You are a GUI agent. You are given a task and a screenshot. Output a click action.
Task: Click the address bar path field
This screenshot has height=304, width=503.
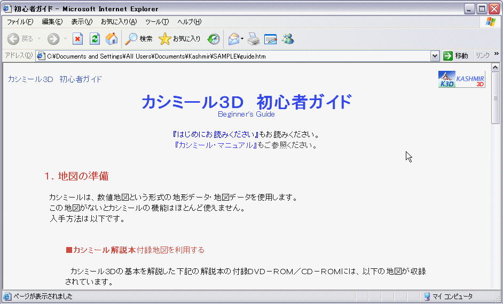point(238,56)
